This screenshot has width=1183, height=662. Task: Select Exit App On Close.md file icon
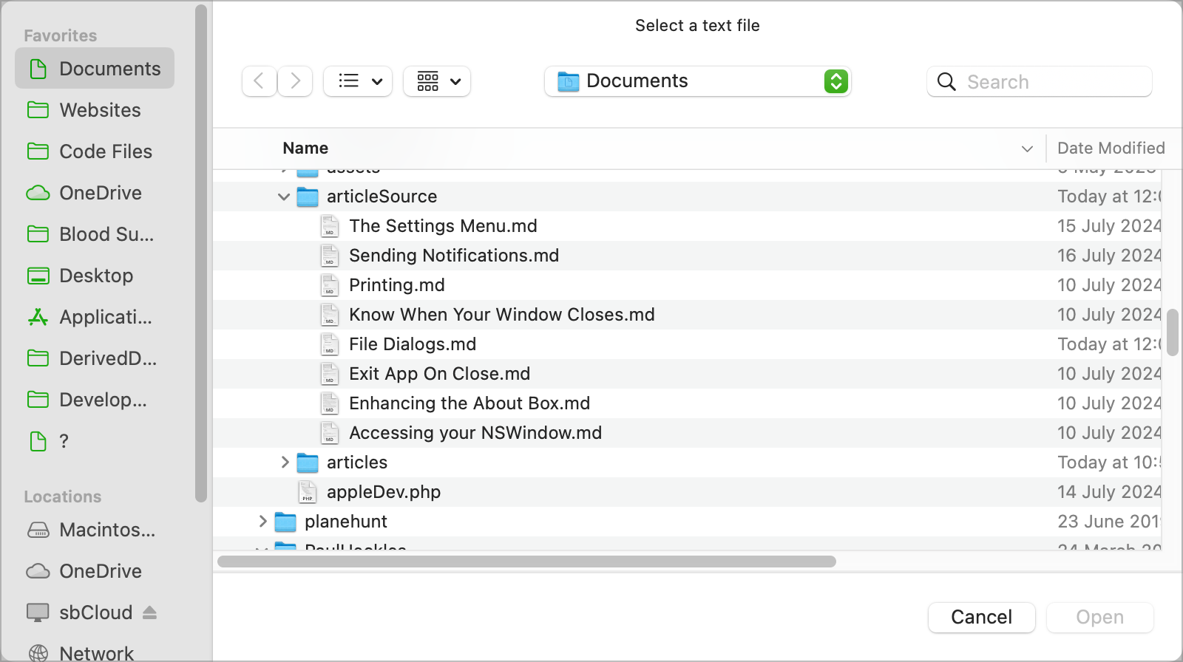click(330, 374)
